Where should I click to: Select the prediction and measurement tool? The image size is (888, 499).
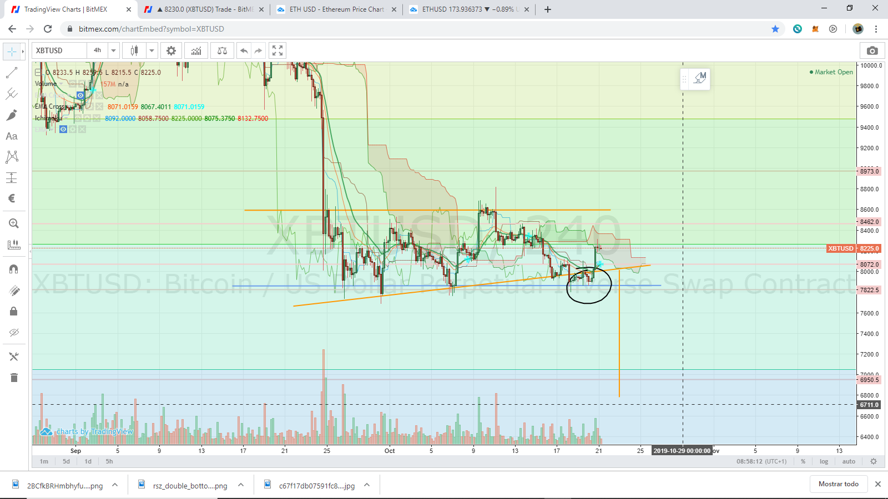coord(12,177)
